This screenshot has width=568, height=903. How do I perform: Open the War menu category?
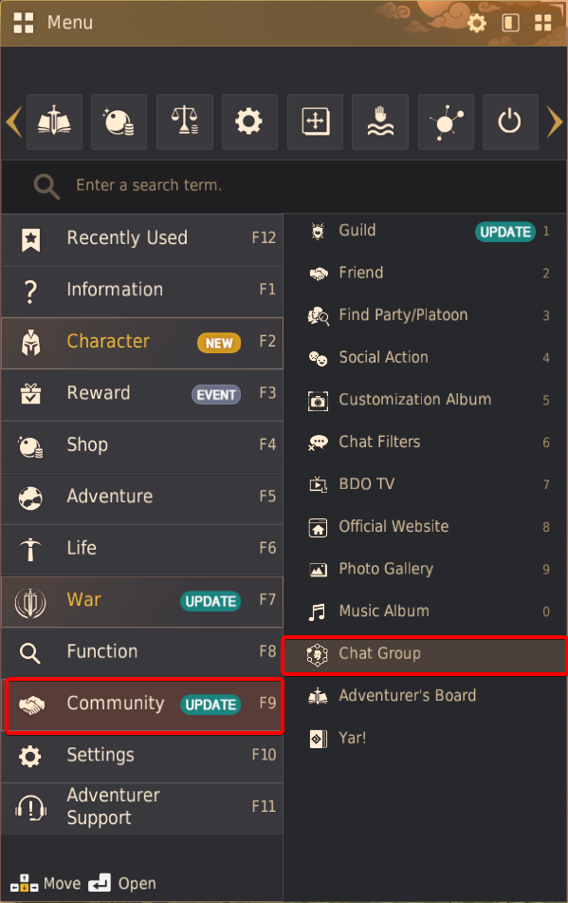click(142, 602)
